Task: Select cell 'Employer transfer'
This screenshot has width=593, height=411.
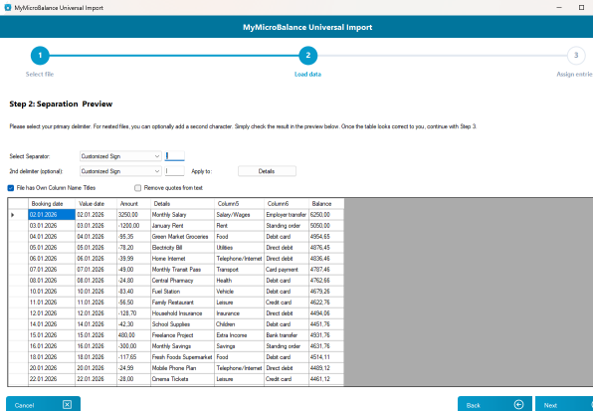Action: [x=287, y=215]
